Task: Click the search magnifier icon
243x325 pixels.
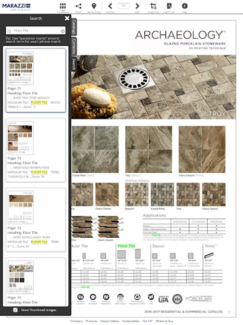Action: click(x=9, y=31)
